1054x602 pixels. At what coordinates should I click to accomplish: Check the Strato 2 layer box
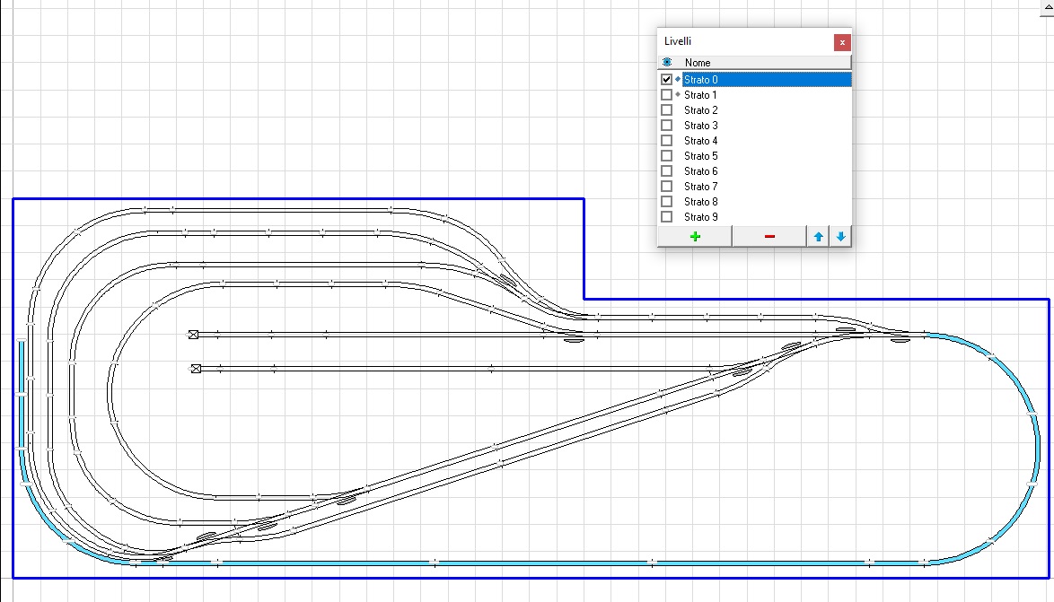tap(666, 109)
